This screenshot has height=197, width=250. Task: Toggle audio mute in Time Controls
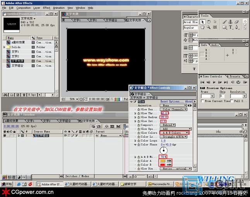click(x=233, y=82)
